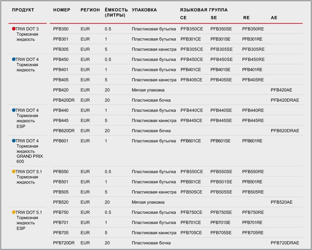
Task: Click the PFB750RE code
Action: 253,212
